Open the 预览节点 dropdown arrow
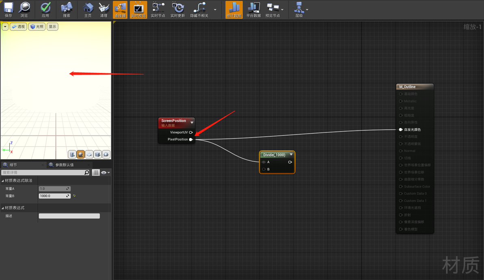The width and height of the screenshot is (484, 280). point(282,10)
